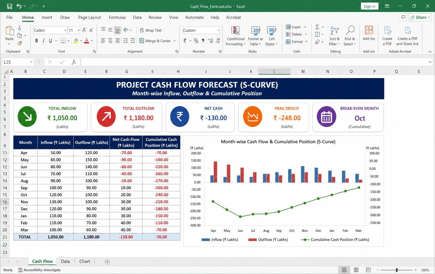Toggle Bottom Align for the cell
The width and height of the screenshot is (435, 274).
click(117, 30)
